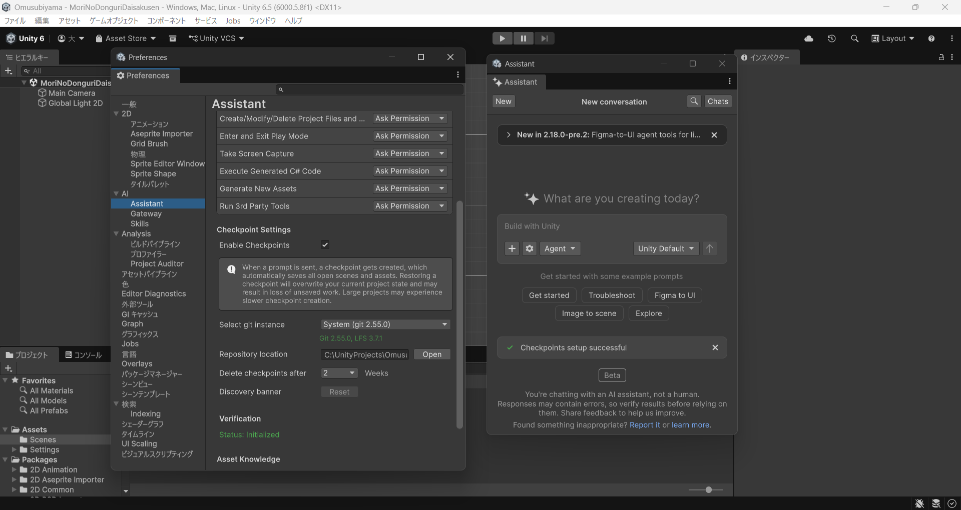Collapse the AI section in Preferences tree
The image size is (961, 510).
(116, 193)
